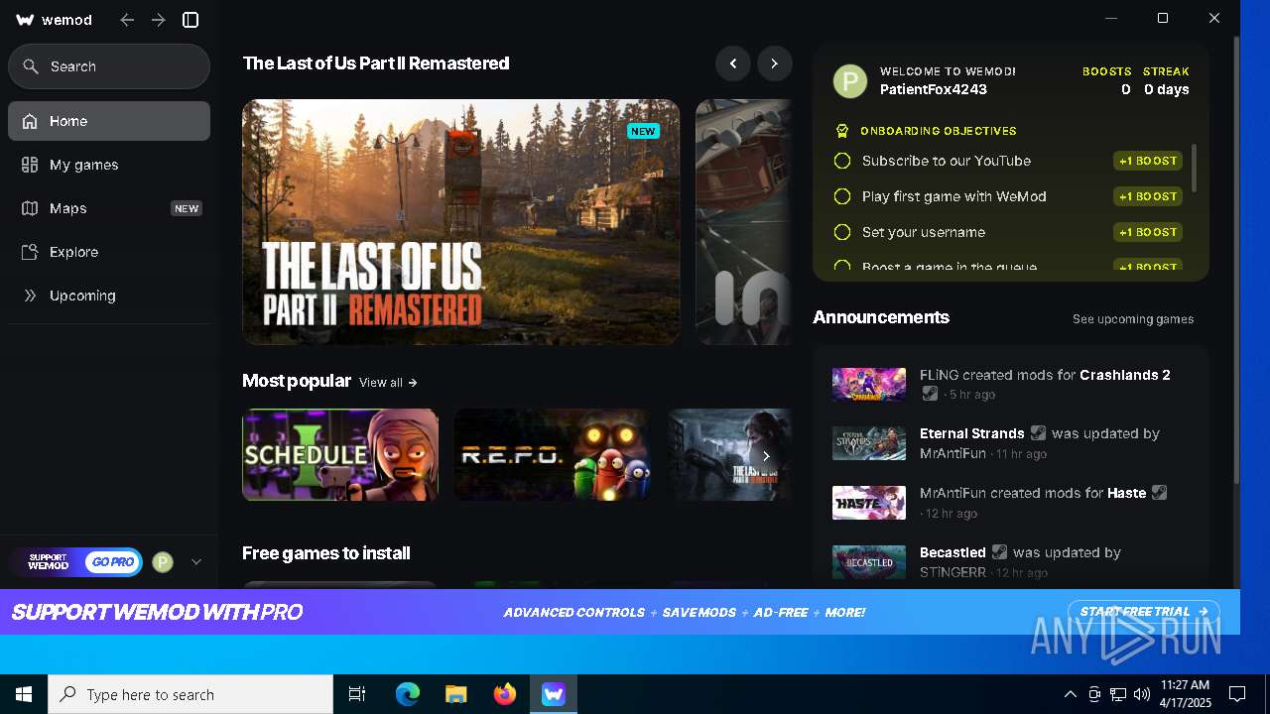Click the Go Pro button

pos(113,562)
